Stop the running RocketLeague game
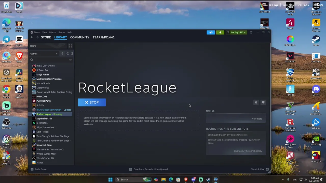 [x=92, y=102]
